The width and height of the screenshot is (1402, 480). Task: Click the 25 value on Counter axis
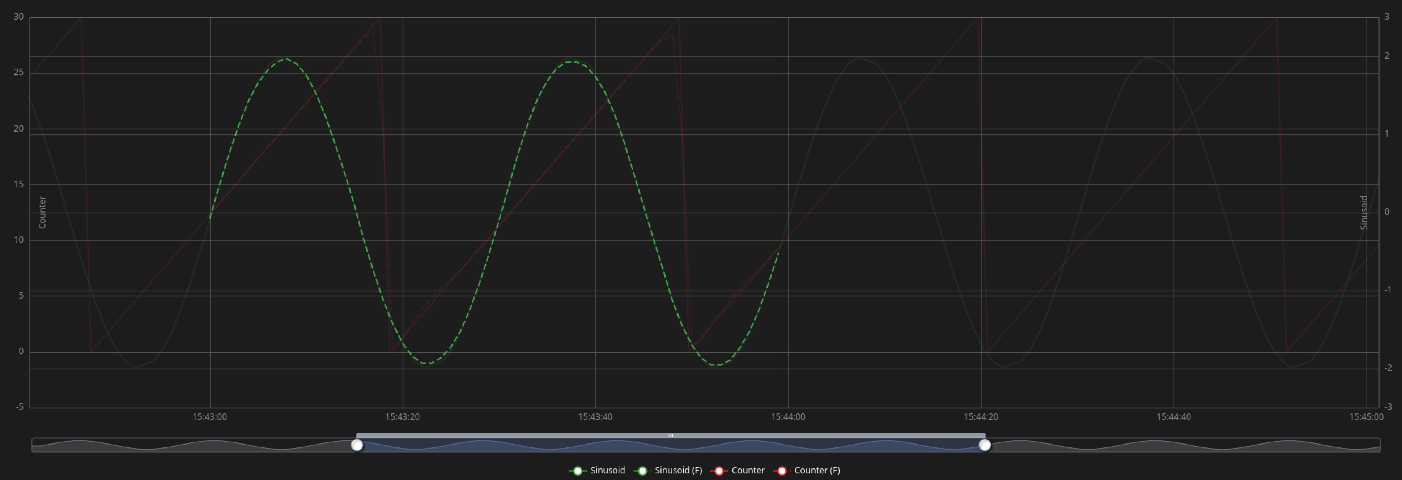(x=18, y=72)
